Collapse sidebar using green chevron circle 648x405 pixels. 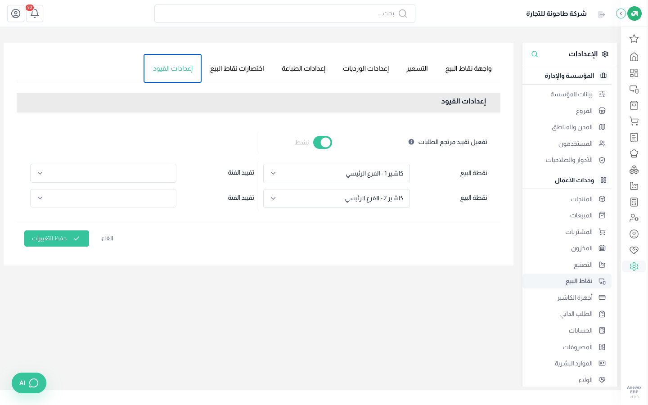(621, 13)
